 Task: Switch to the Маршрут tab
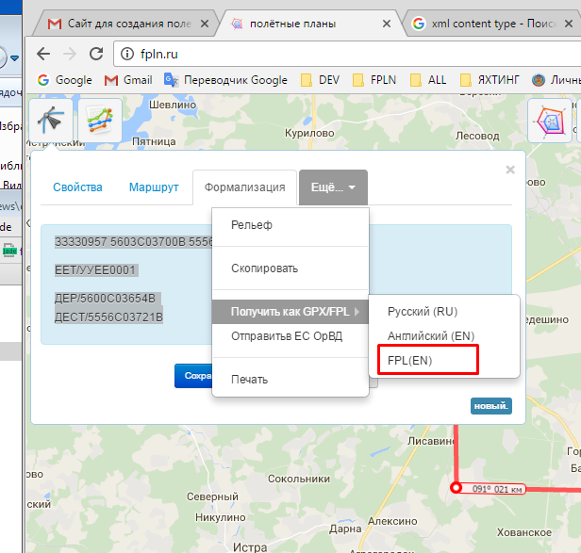click(x=154, y=187)
